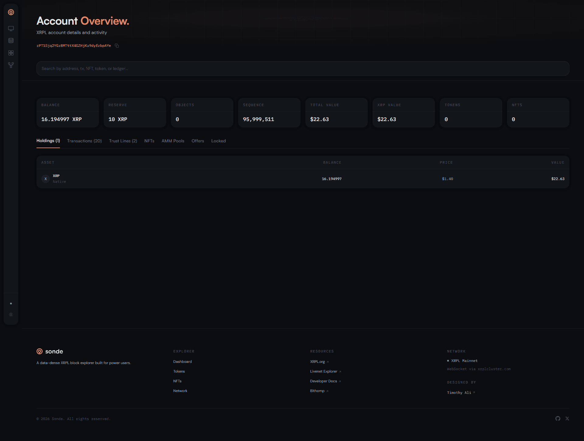Open Sonde's GitHub via the footer icon

558,418
